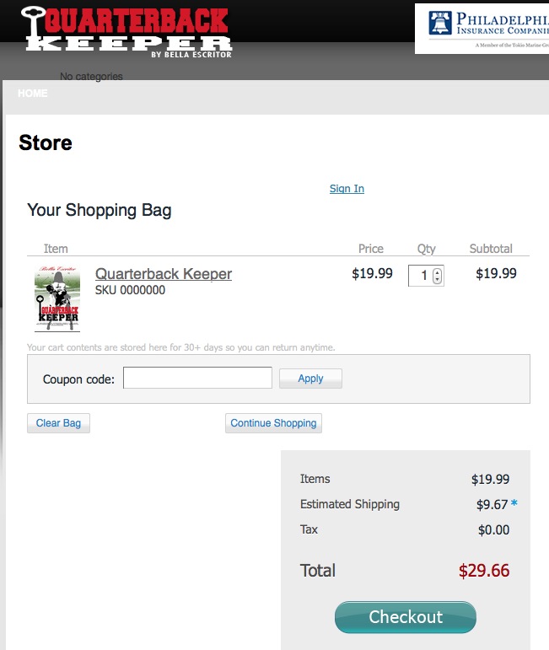Viewport: 549px width, 650px height.
Task: Click the Price column header
Action: [x=371, y=249]
